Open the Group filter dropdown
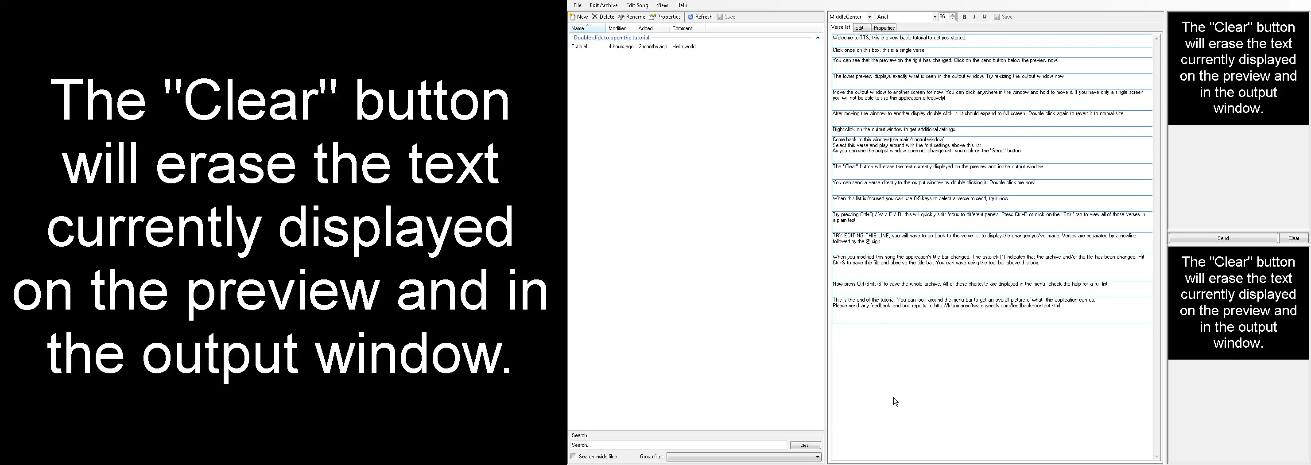 pyautogui.click(x=744, y=457)
